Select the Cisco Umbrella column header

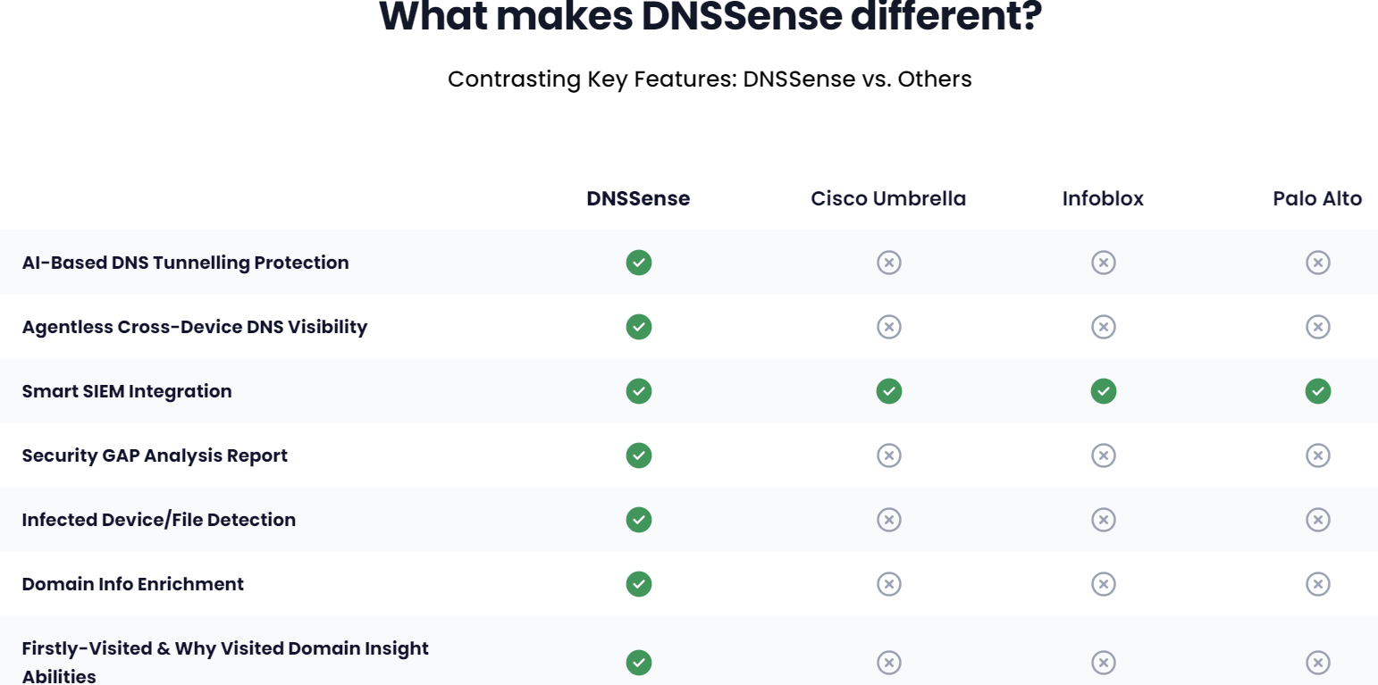coord(888,198)
